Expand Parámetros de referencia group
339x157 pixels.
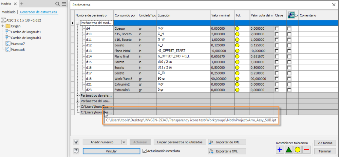(x=77, y=95)
